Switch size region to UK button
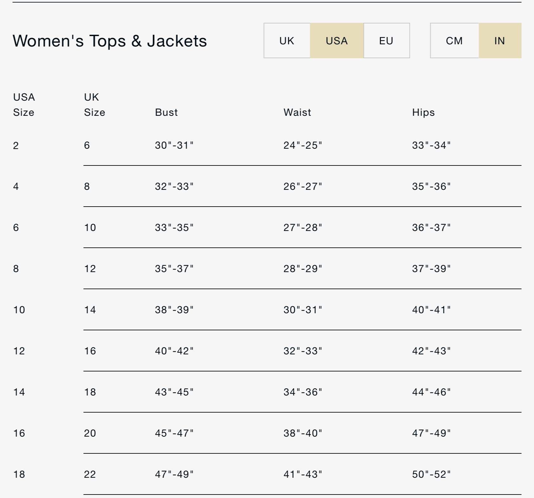 [287, 40]
